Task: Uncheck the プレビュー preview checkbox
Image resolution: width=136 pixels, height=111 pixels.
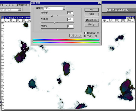Action: (x=85, y=36)
